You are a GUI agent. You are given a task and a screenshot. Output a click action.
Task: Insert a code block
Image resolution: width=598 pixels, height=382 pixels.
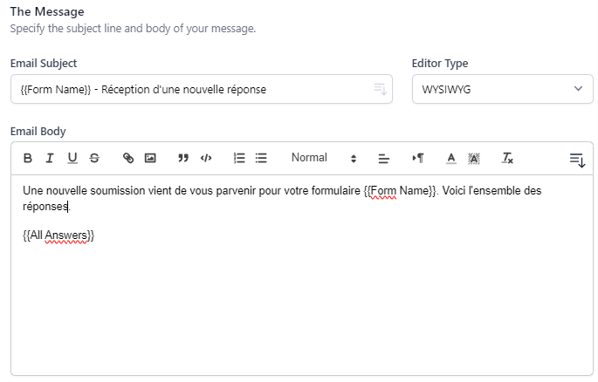point(206,158)
